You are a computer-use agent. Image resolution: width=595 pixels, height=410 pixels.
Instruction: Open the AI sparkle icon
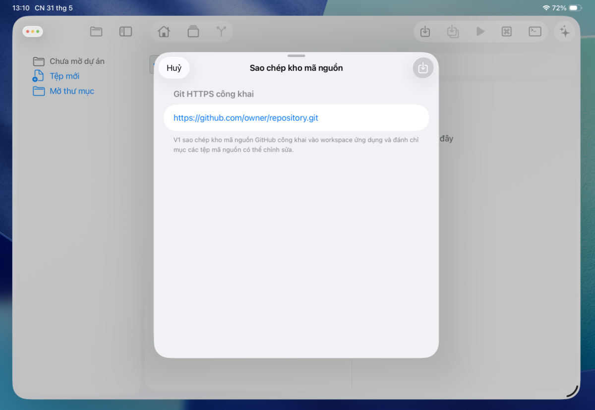565,32
